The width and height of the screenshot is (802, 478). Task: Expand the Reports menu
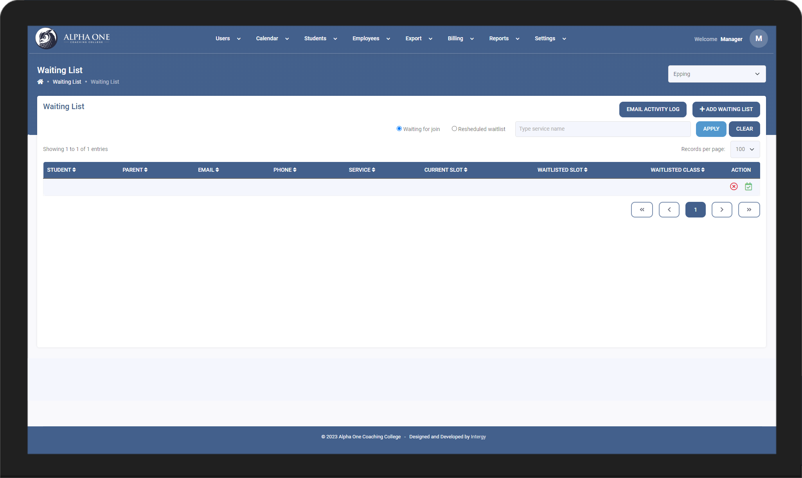coord(504,39)
